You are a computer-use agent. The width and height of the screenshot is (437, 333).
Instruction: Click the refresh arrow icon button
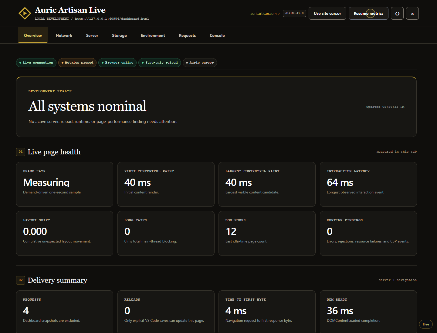(x=397, y=13)
